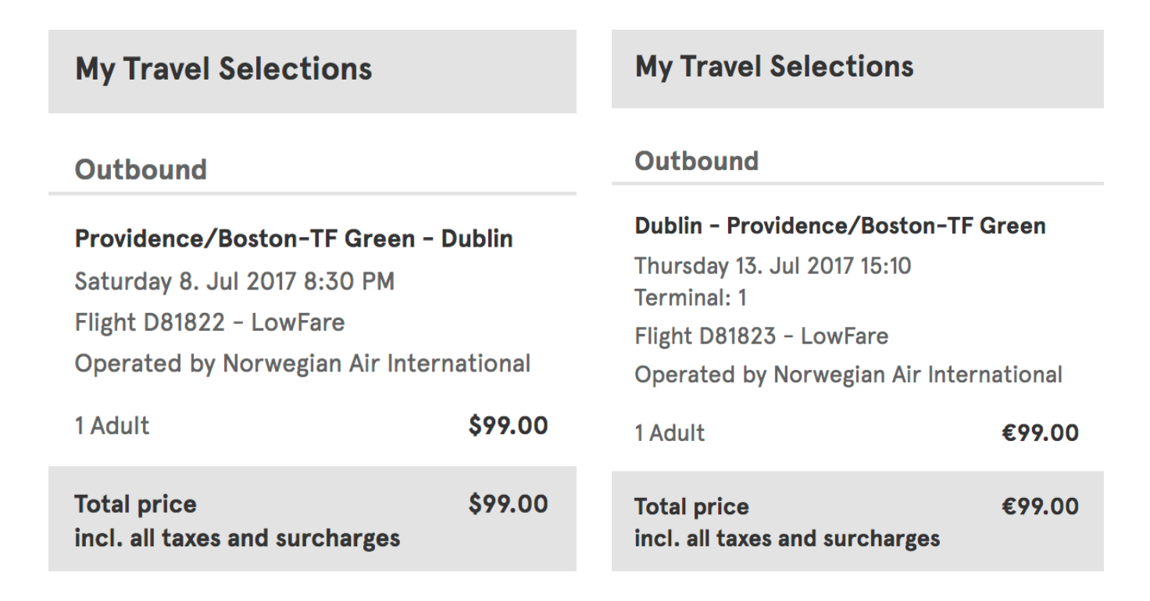Image resolution: width=1150 pixels, height=601 pixels.
Task: Click the $99.00 total price amount
Action: (508, 504)
